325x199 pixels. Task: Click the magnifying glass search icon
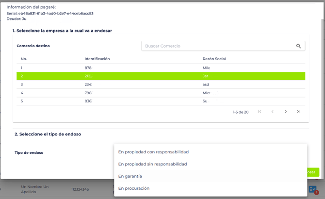click(x=298, y=46)
